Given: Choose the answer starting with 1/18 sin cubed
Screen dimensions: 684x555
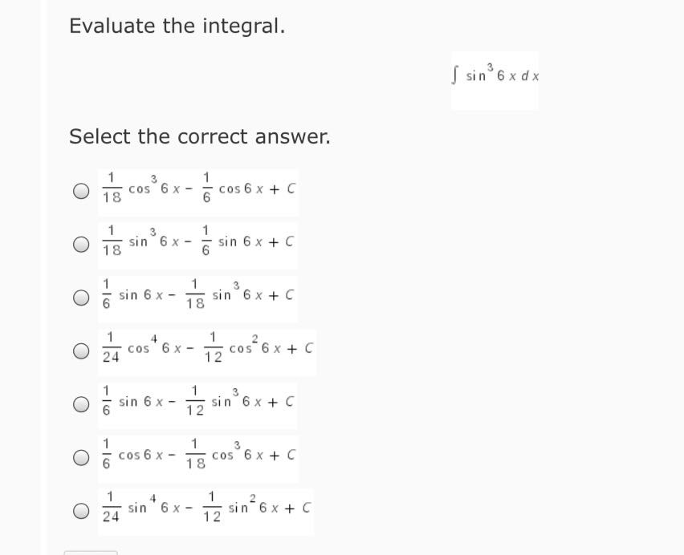Looking at the screenshot, I should (x=80, y=244).
